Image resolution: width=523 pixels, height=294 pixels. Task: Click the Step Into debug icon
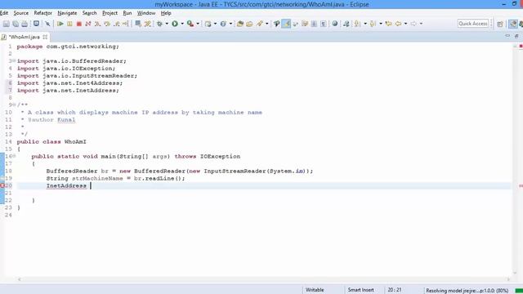point(97,24)
